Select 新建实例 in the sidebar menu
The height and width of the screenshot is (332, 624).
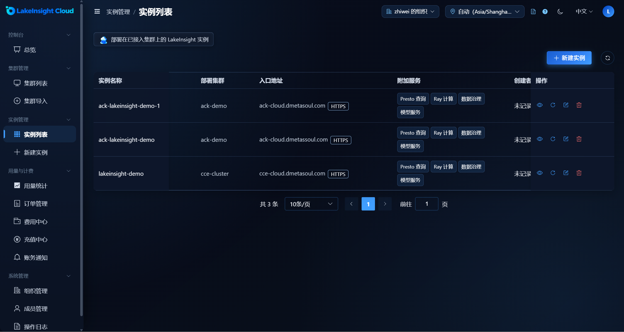coord(40,152)
